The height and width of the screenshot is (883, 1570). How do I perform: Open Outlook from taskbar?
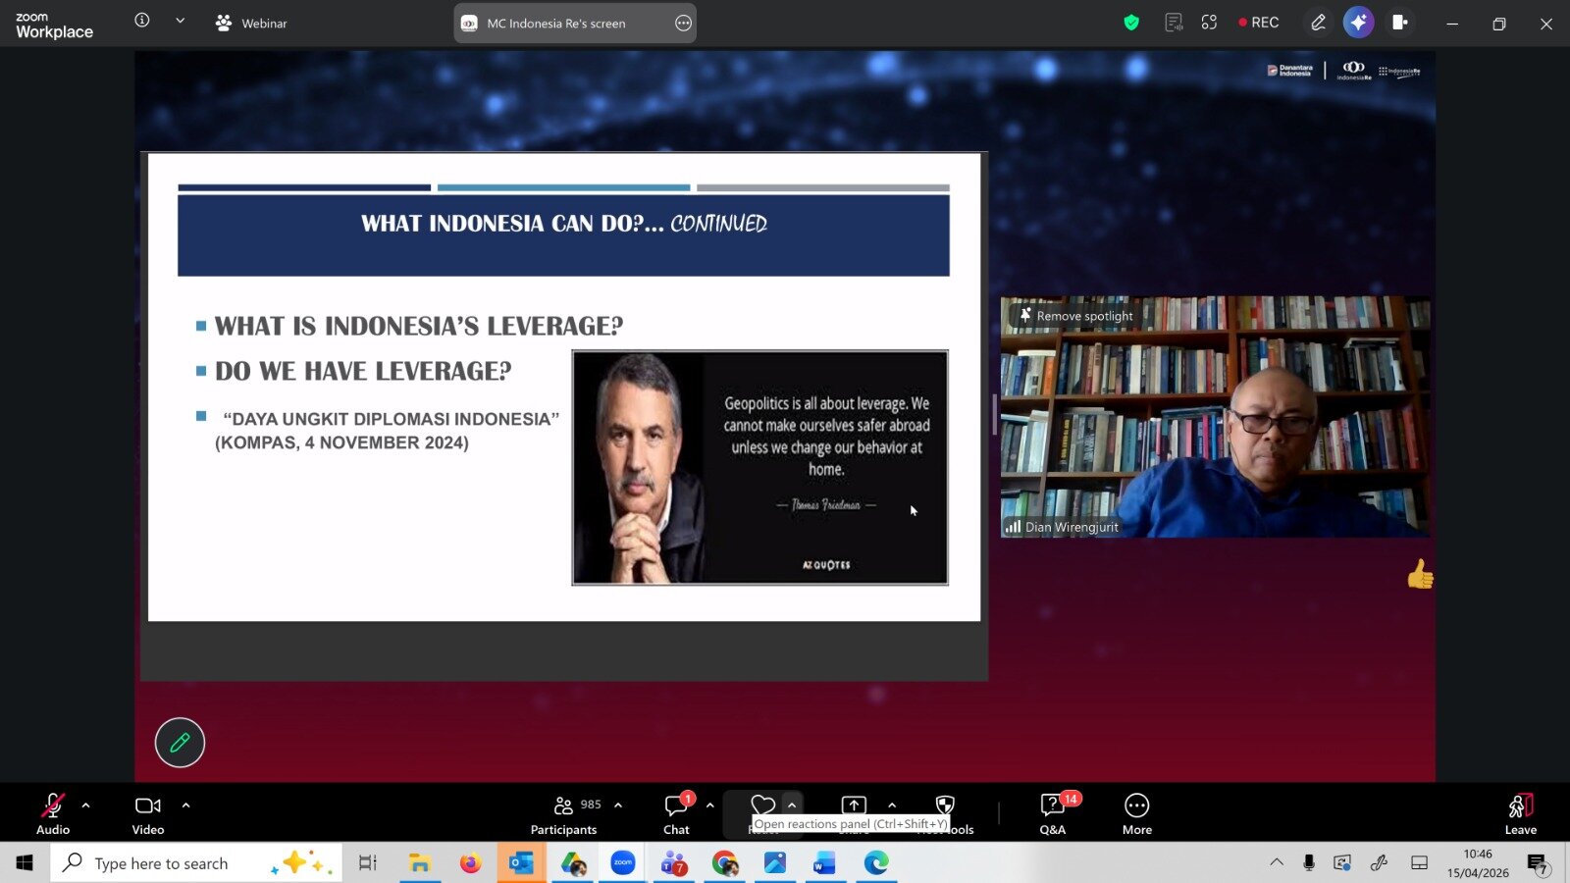click(x=521, y=862)
